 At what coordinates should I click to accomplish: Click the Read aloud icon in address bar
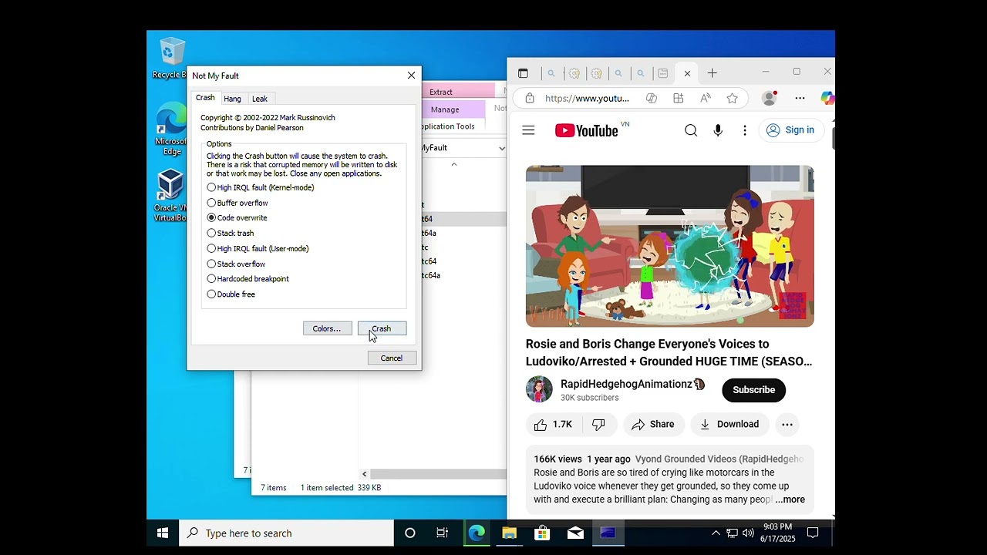705,98
